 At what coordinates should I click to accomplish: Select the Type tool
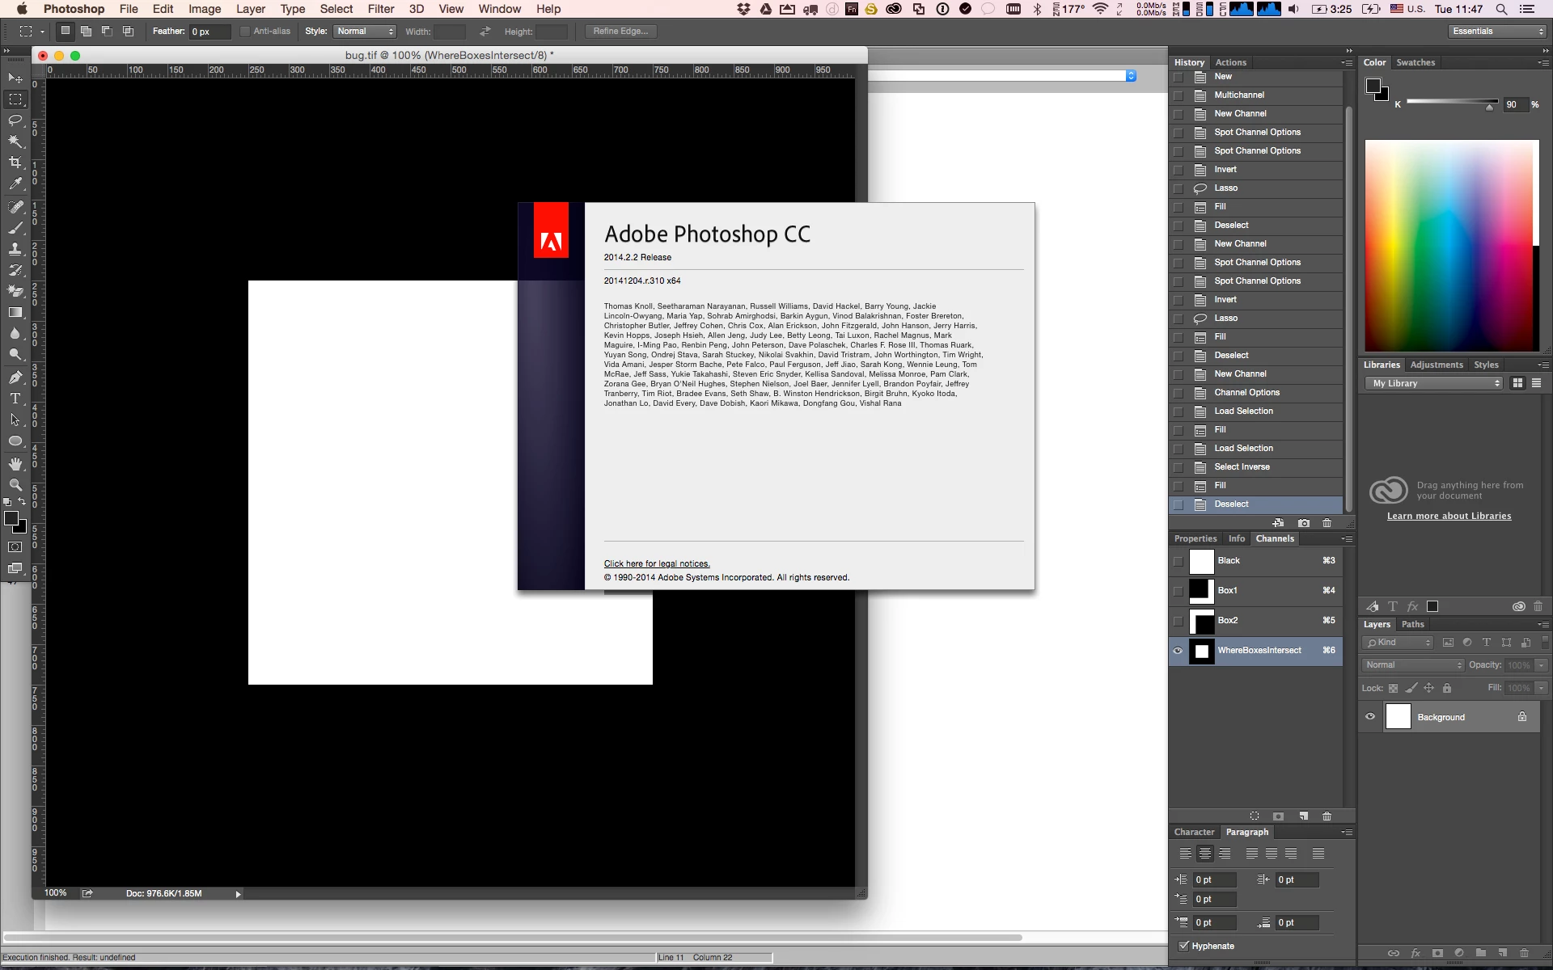(x=15, y=399)
